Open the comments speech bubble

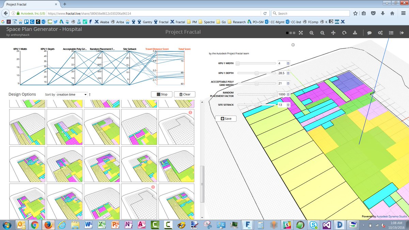[x=369, y=33]
